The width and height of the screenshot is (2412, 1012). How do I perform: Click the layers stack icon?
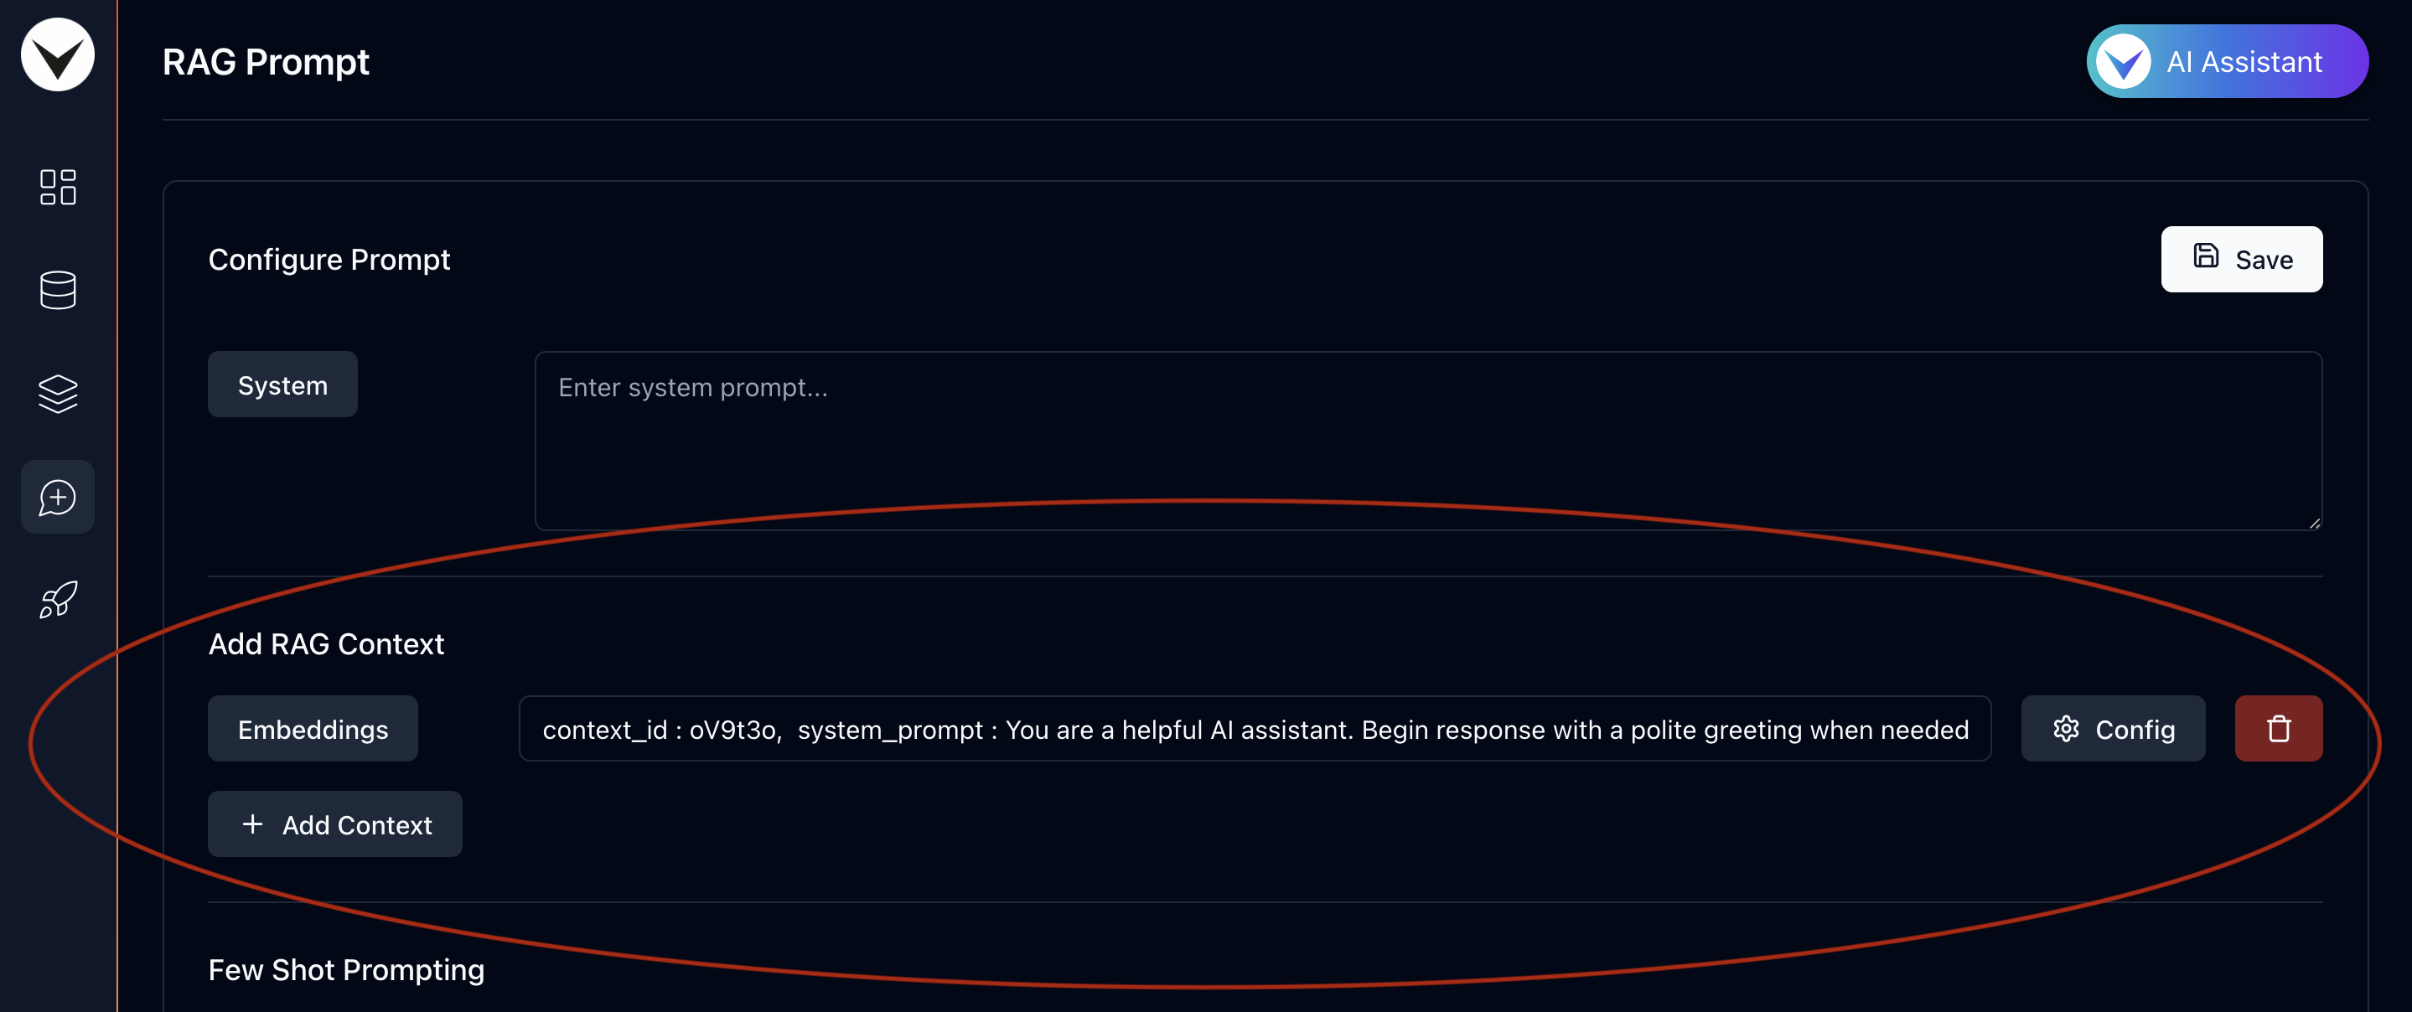57,390
